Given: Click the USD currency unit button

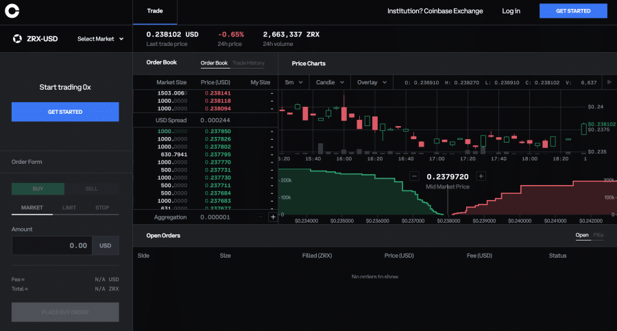Looking at the screenshot, I should click(x=105, y=245).
